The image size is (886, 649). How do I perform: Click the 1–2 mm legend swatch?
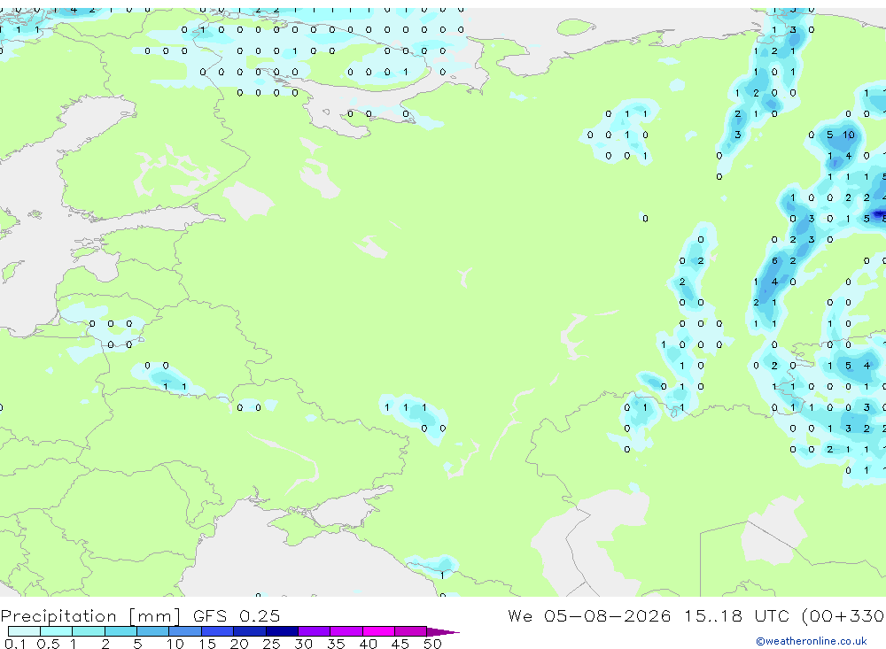click(89, 631)
